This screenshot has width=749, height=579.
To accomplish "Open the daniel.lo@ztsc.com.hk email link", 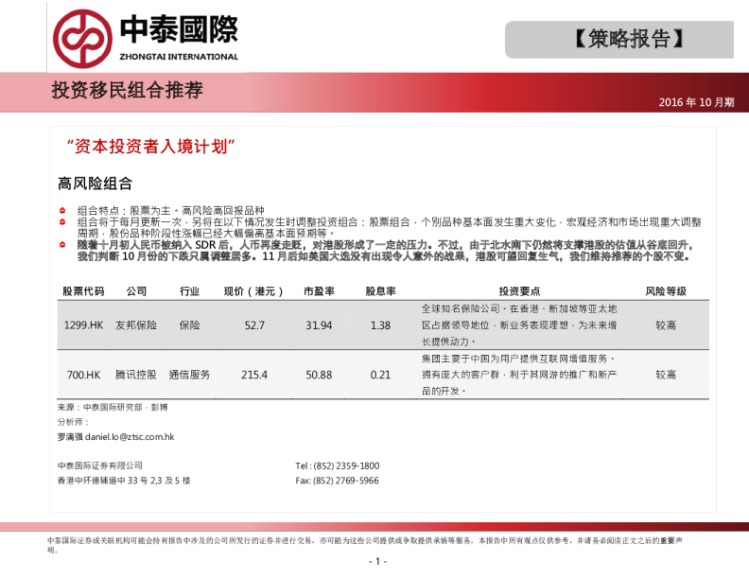I will (130, 437).
